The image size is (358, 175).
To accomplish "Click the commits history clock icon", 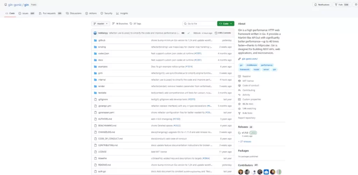I will 216,33.
